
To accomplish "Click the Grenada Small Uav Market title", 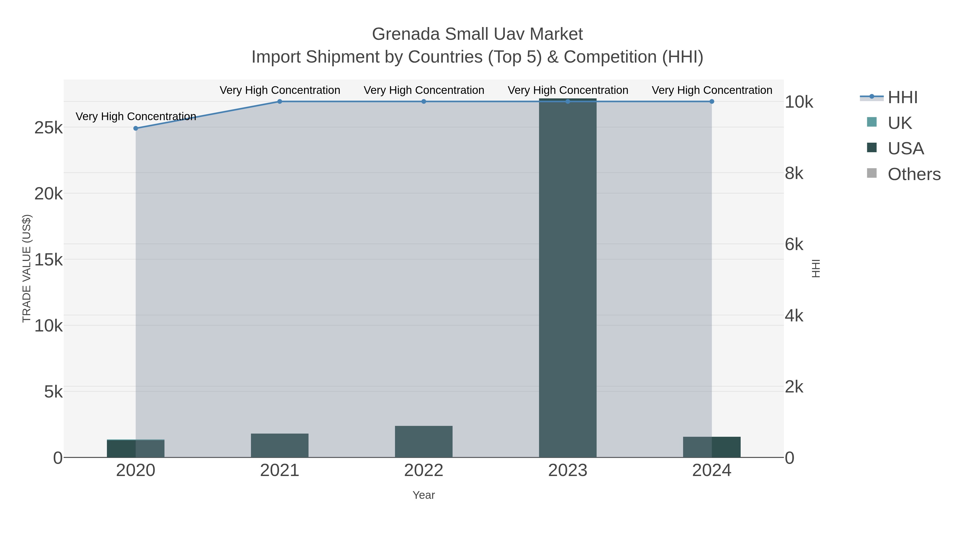I will [477, 34].
